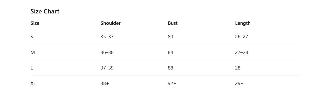
Task: Click bust value 84
Action: pos(170,52)
